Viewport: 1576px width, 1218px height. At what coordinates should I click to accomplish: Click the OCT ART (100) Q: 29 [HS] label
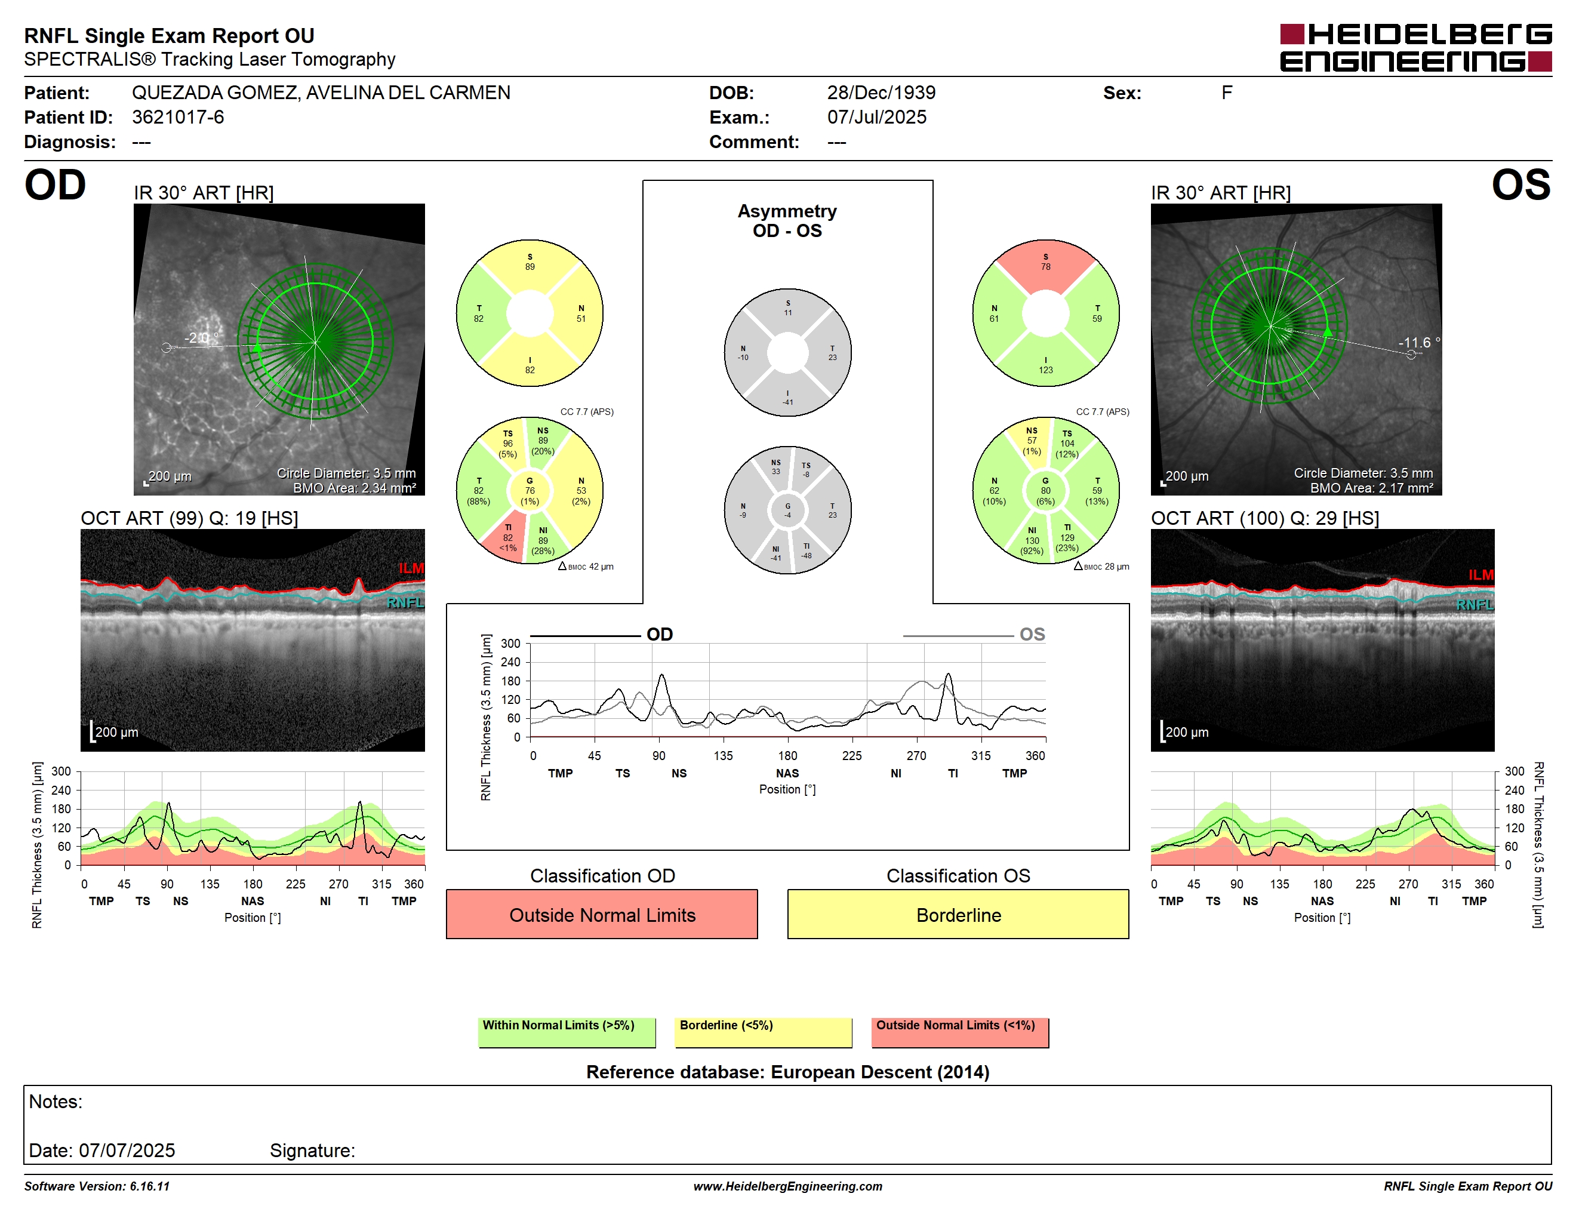[1264, 518]
